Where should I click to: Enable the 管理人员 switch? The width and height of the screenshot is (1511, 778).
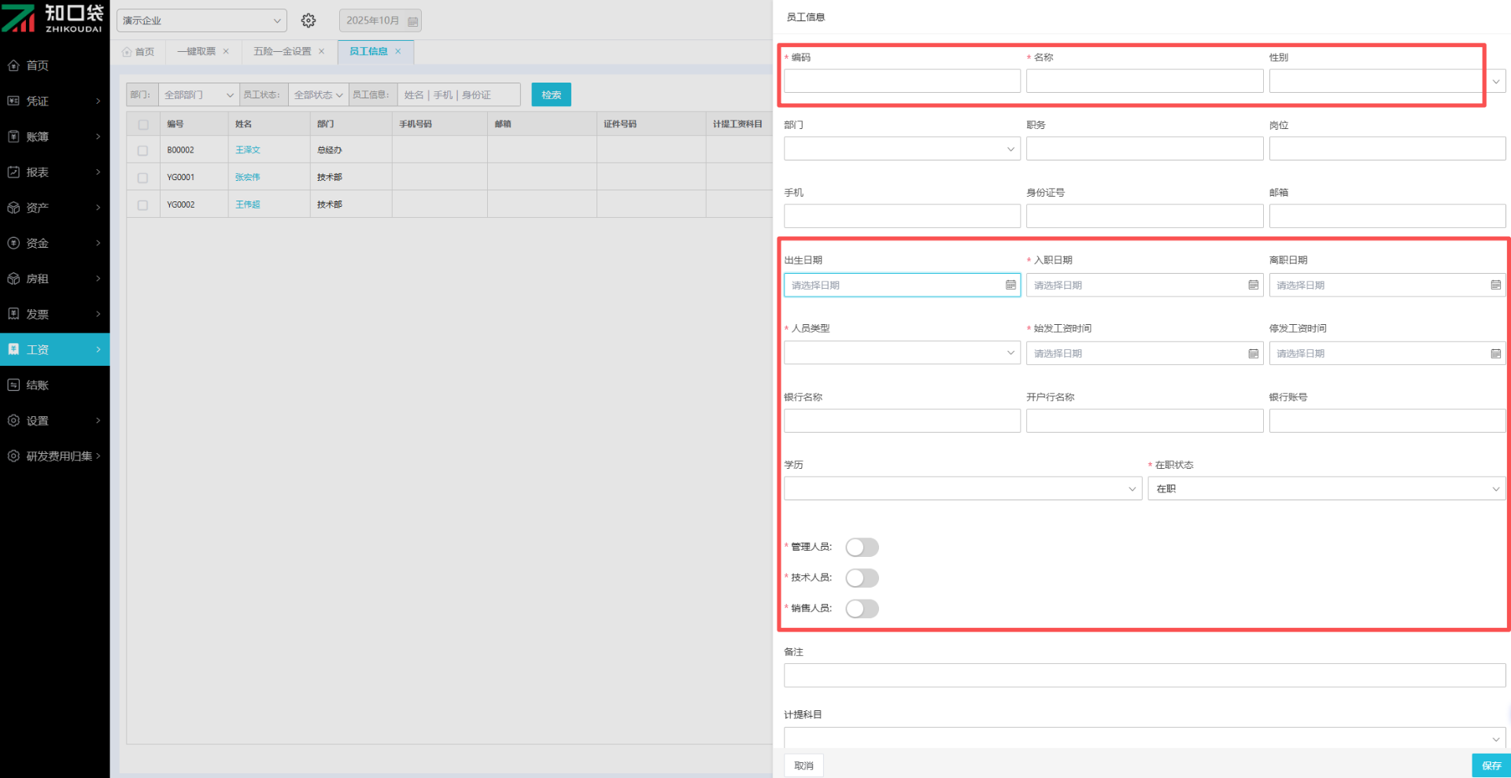click(862, 548)
